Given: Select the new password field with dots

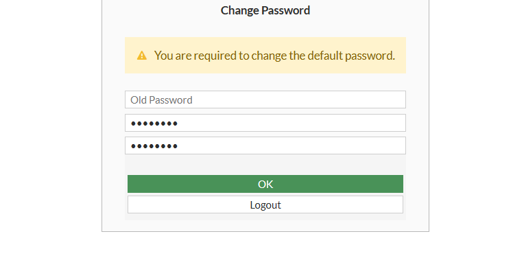Looking at the screenshot, I should (x=265, y=123).
